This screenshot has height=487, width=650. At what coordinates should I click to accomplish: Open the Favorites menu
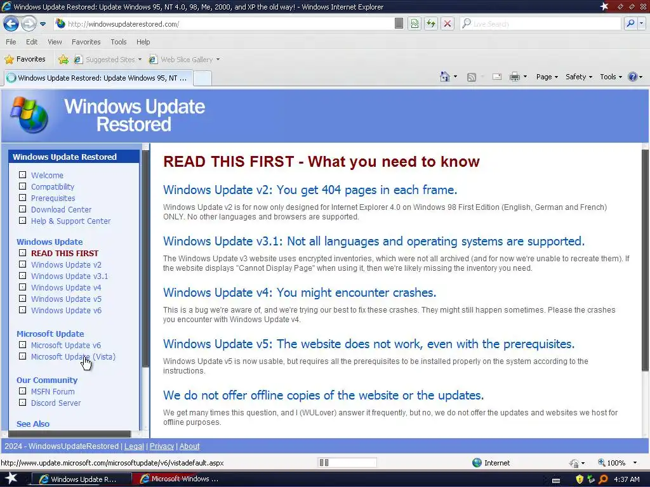[86, 42]
